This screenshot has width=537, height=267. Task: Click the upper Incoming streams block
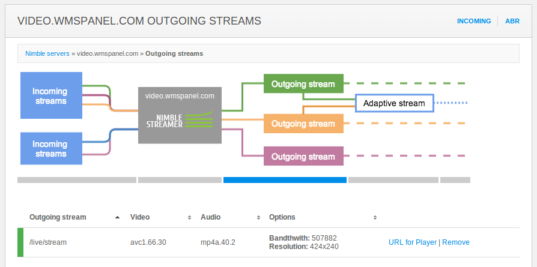click(52, 95)
